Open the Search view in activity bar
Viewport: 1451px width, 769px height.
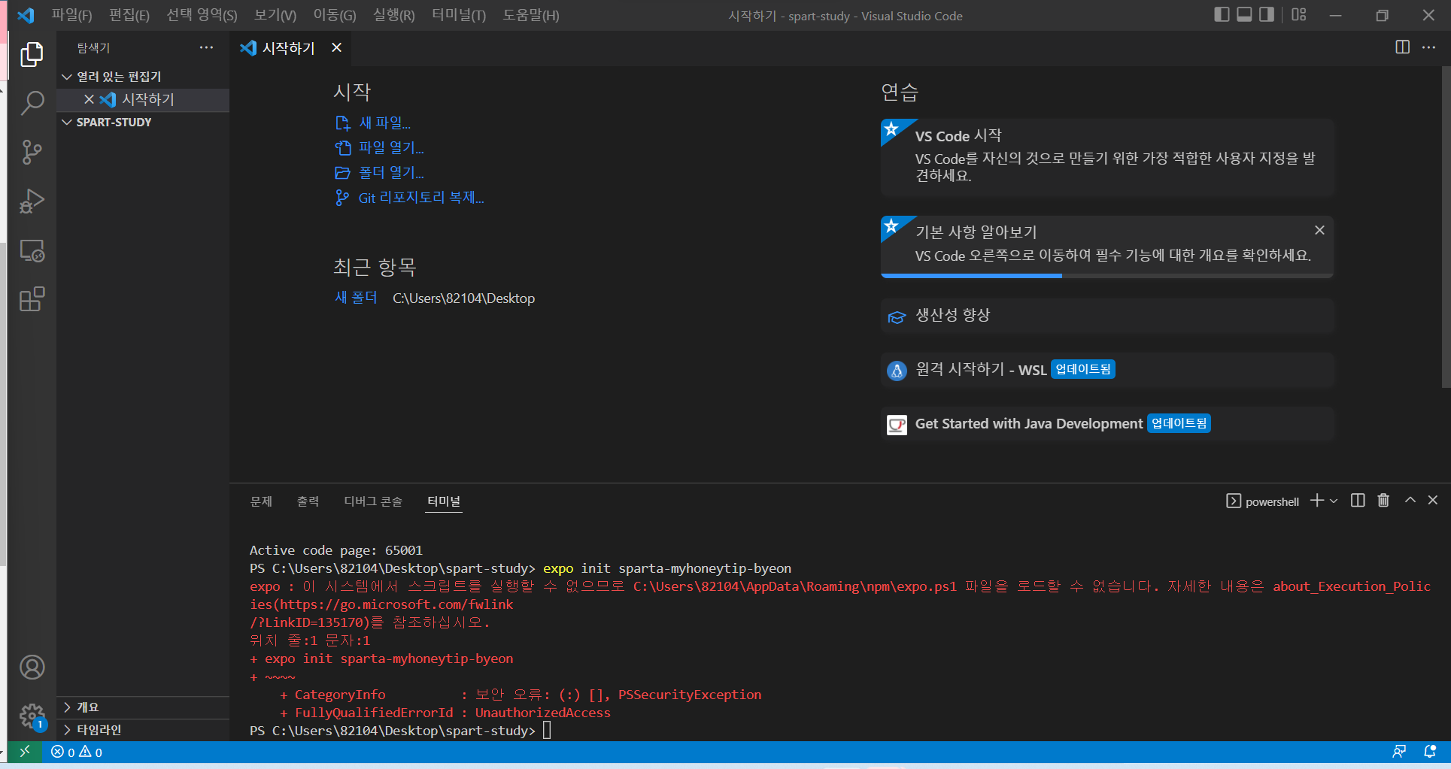pyautogui.click(x=32, y=103)
